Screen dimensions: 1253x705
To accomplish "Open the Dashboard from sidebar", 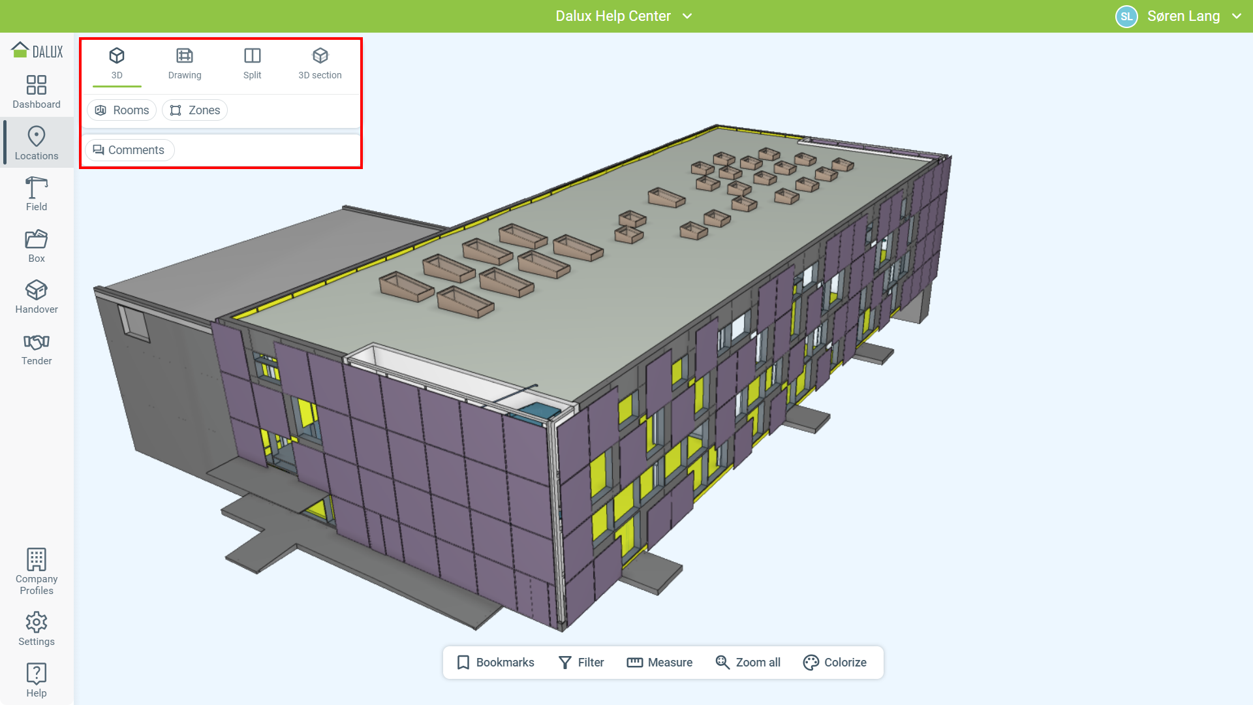I will (x=37, y=91).
